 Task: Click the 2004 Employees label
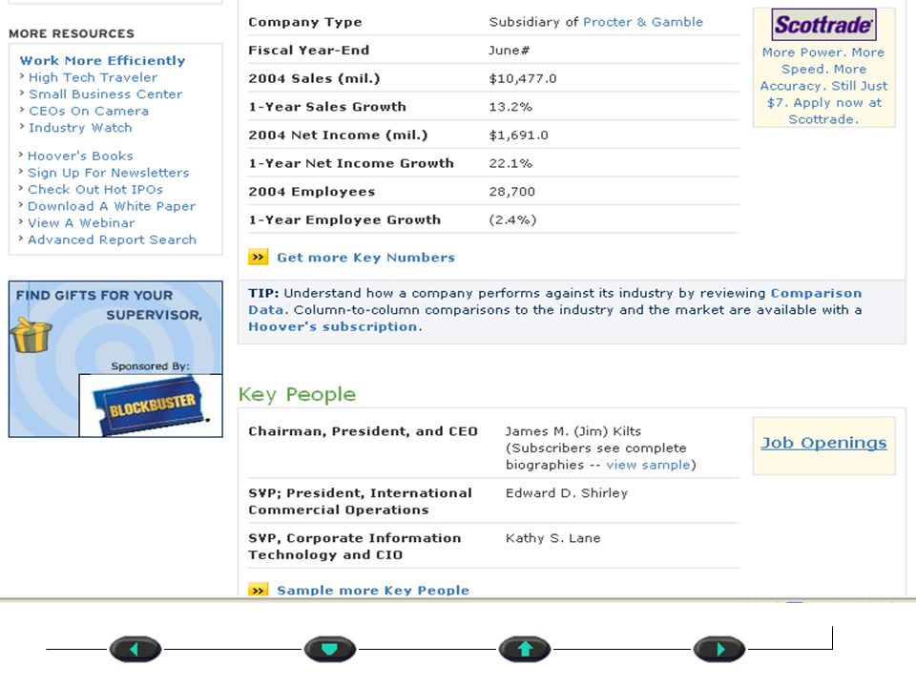click(x=311, y=192)
